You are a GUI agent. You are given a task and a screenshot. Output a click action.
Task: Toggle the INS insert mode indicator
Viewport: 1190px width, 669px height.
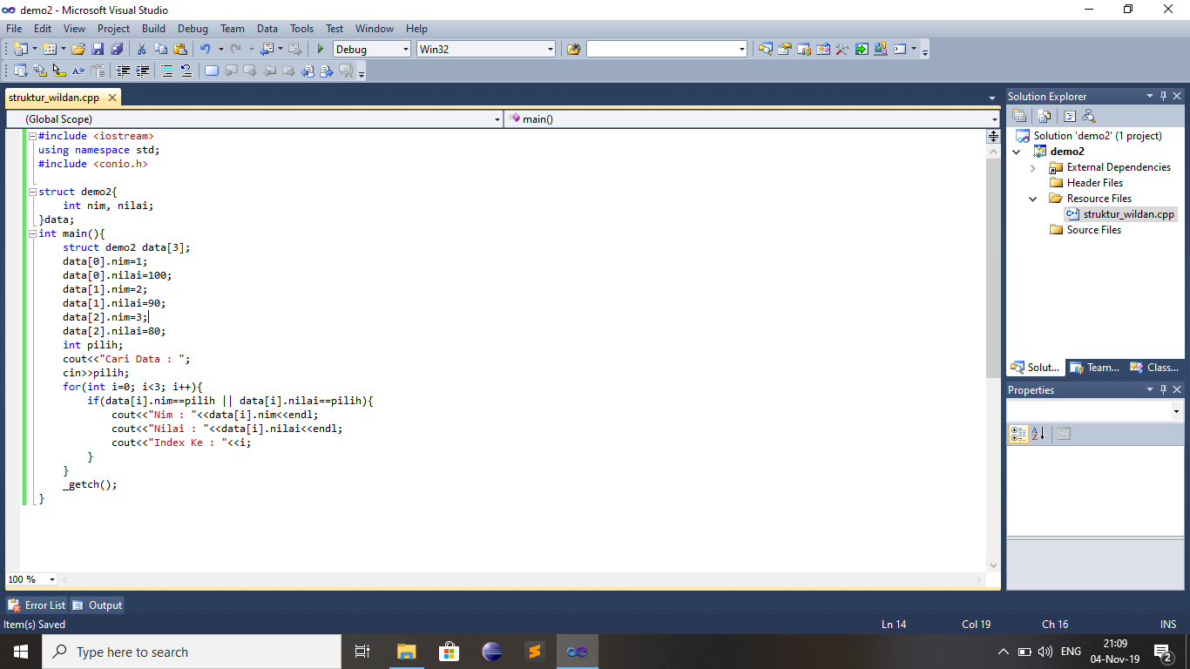[1167, 624]
